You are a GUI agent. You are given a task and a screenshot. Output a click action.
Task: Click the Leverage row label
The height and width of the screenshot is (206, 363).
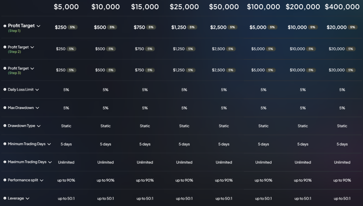pyautogui.click(x=16, y=198)
